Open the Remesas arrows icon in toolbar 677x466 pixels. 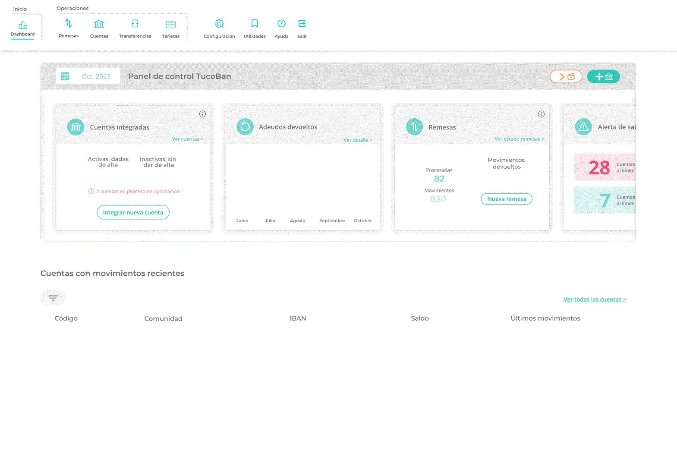pyautogui.click(x=69, y=23)
